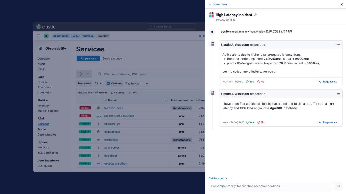Open TLS Certificates under Uptime
Image resolution: width=346 pixels, height=194 pixels.
click(x=48, y=153)
